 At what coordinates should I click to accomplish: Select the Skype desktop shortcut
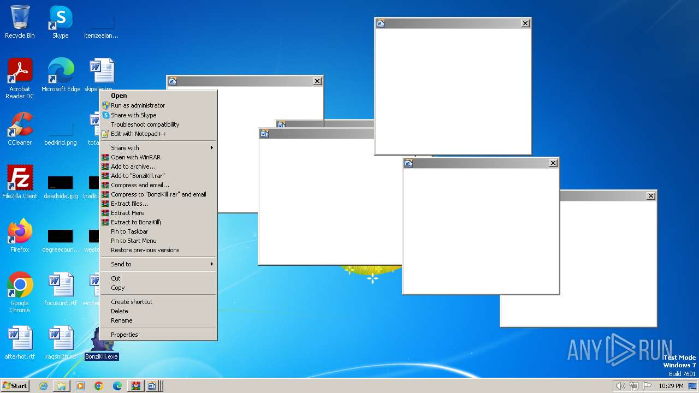pos(60,22)
